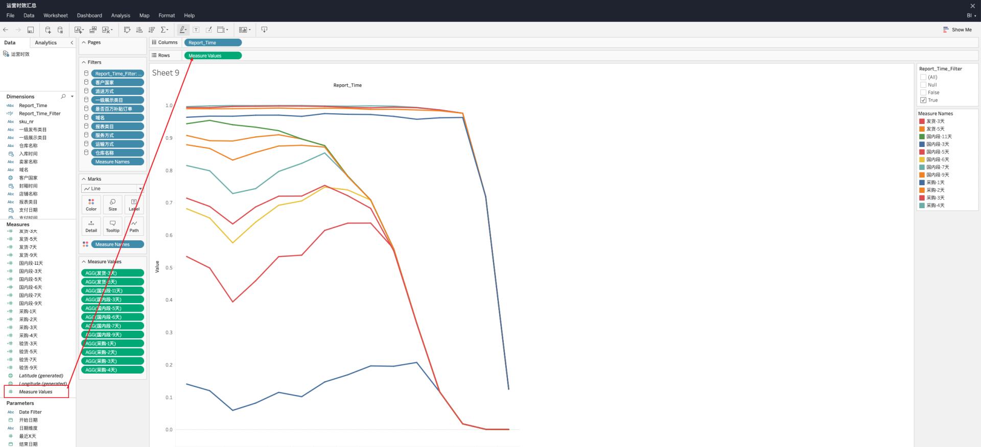
Task: Check the (All) filter checkbox
Action: (923, 77)
